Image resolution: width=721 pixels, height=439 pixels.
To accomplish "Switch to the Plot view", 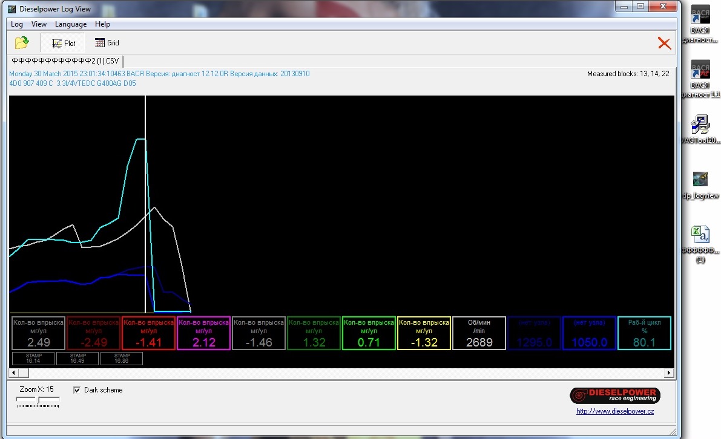I will (63, 43).
